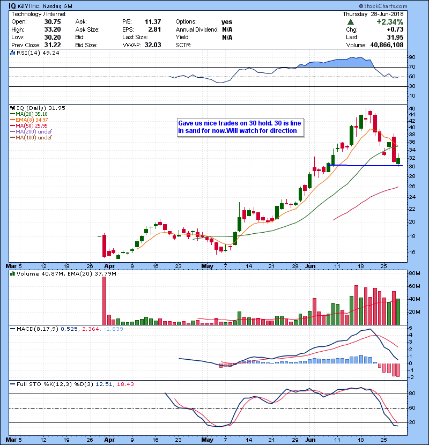Click the MACD(8,17,9) indicator label

click(38, 329)
